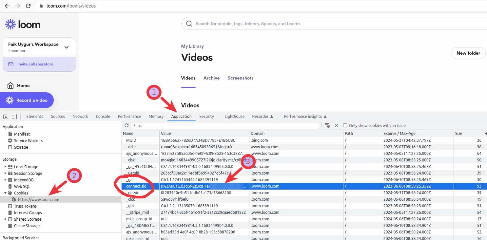
Task: Expand the Local Storage tree node
Action: pos(5,167)
